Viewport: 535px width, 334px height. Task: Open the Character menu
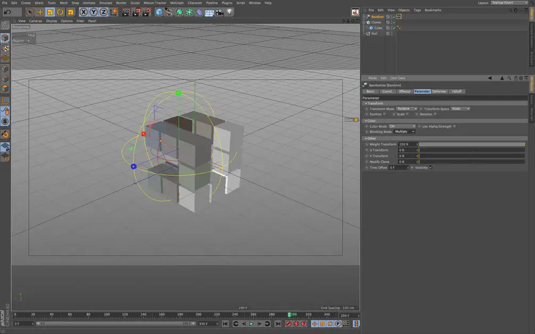195,3
